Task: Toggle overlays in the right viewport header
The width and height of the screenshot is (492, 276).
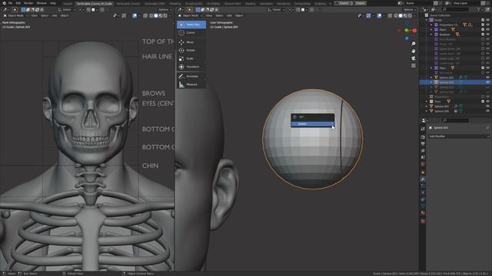Action: 379,15
